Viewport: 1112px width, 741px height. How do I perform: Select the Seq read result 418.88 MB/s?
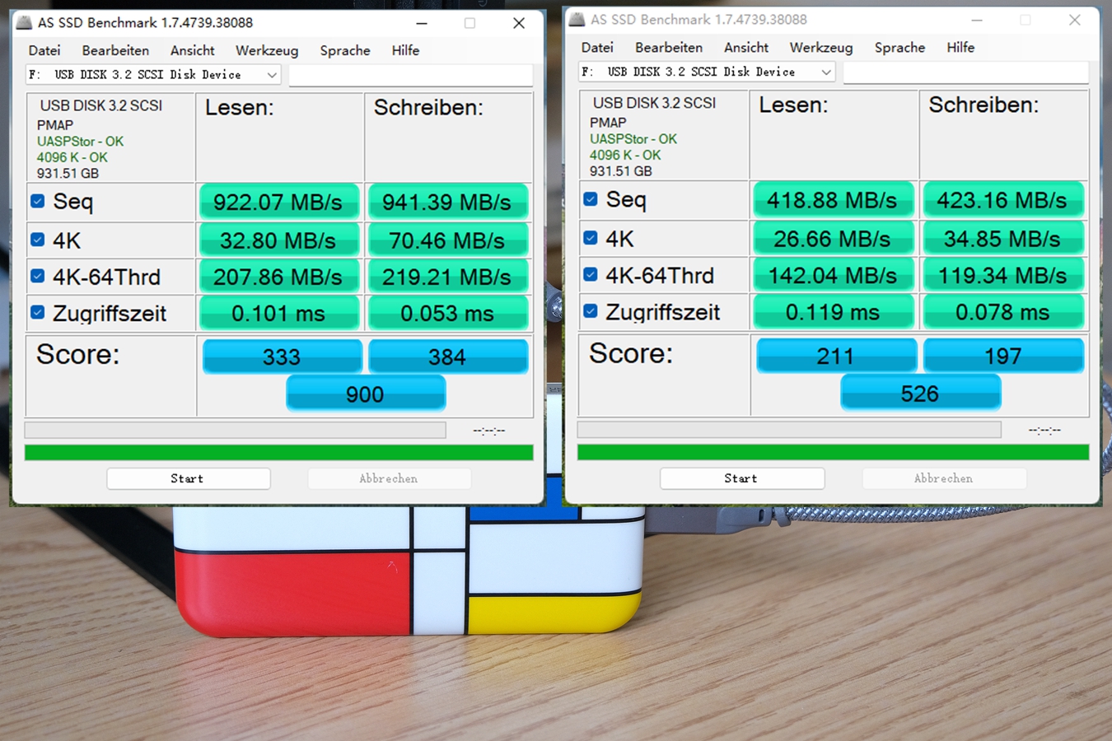[833, 200]
